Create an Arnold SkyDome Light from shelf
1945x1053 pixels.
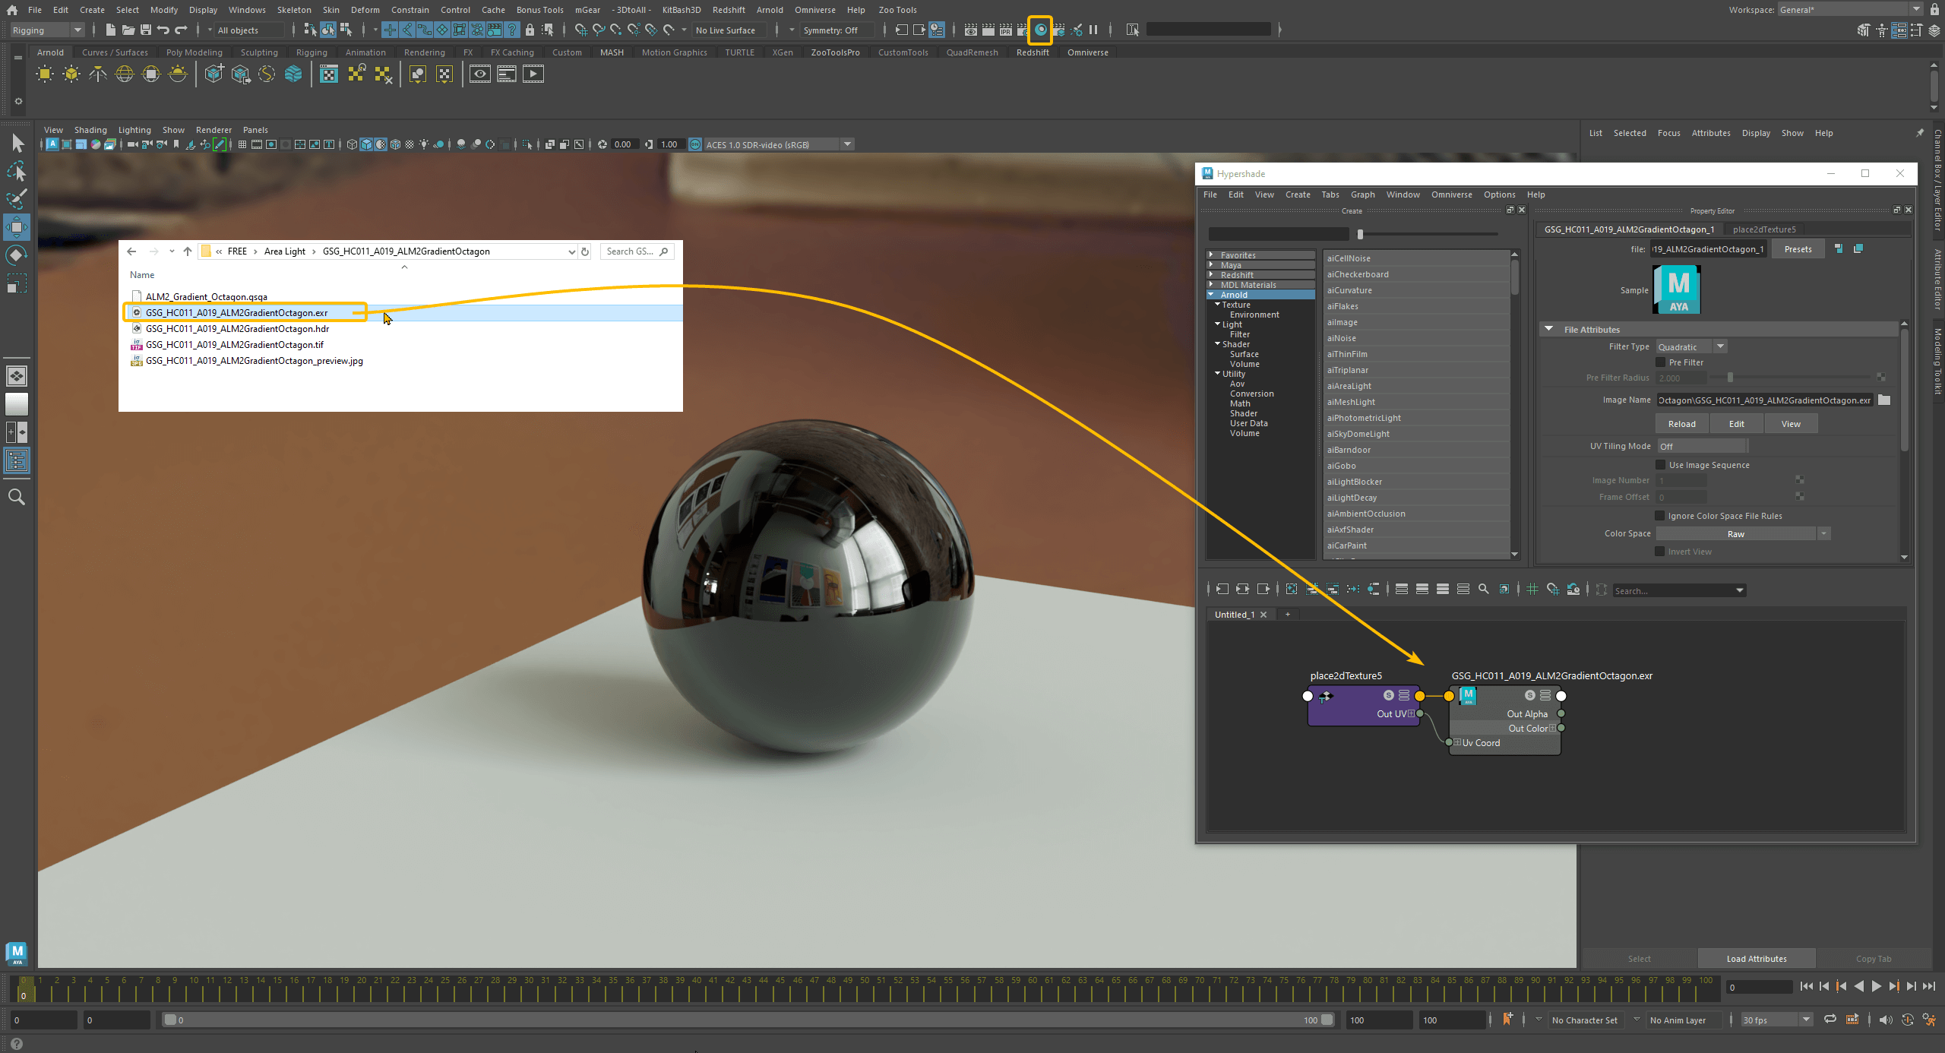(x=125, y=74)
